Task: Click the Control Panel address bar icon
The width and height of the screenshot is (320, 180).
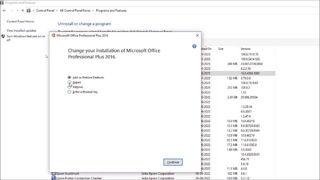Action: coord(28,10)
